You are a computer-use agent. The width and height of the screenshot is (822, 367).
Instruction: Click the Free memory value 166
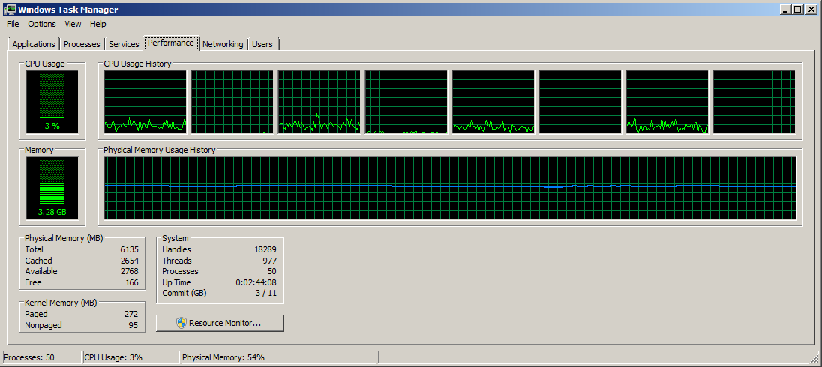[x=131, y=282]
